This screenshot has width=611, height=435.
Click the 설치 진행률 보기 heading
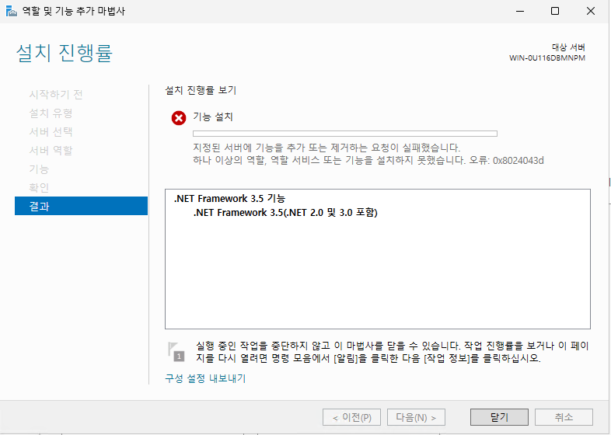pyautogui.click(x=201, y=90)
